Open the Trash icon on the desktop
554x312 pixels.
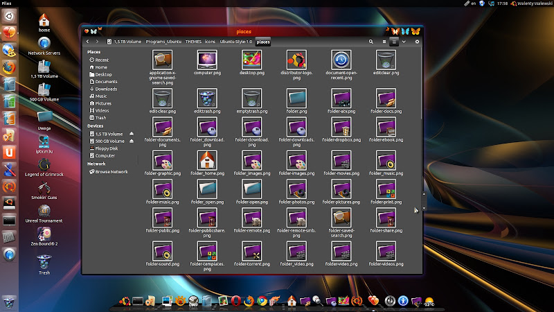pyautogui.click(x=44, y=261)
